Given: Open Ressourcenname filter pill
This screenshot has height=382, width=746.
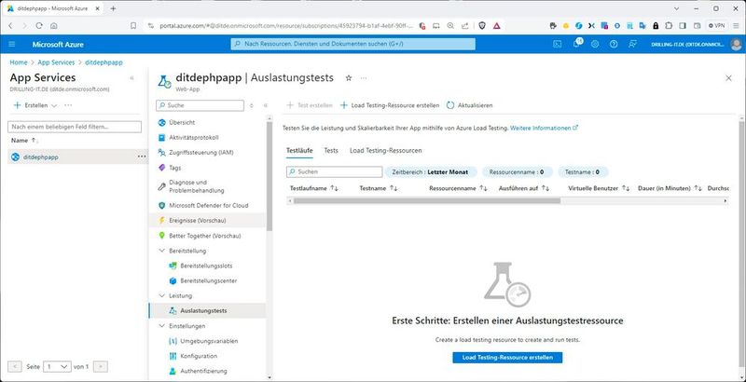Looking at the screenshot, I should [518, 172].
